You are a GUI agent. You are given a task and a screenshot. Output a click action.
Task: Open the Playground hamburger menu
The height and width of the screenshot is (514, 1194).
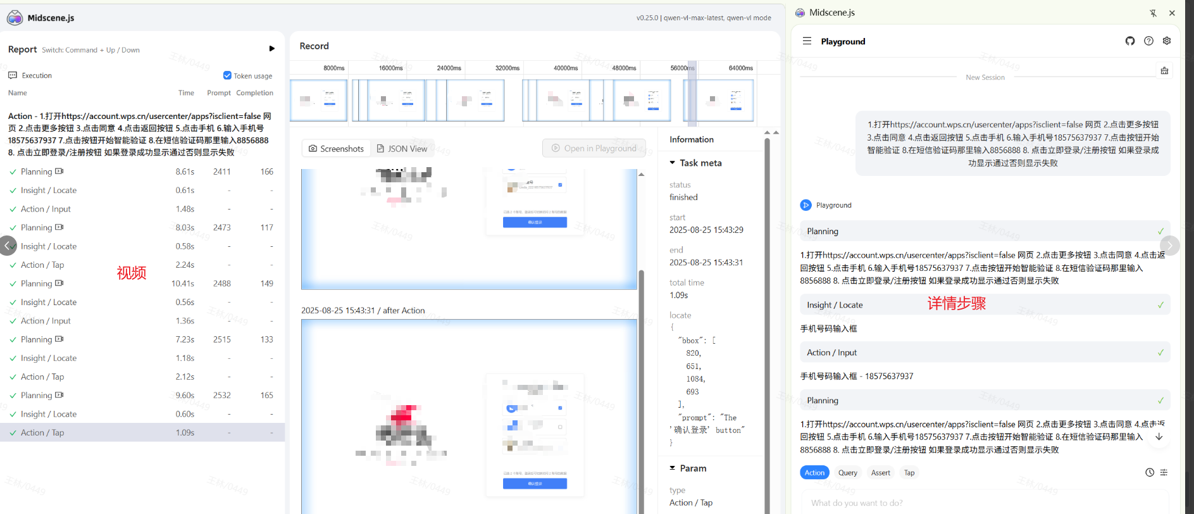(807, 41)
